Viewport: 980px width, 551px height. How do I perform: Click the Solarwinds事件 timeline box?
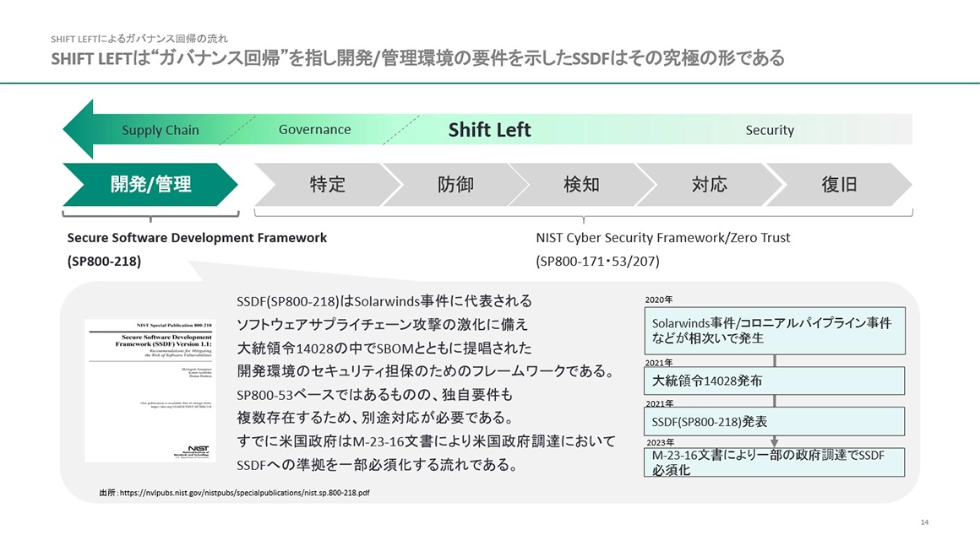pos(775,331)
